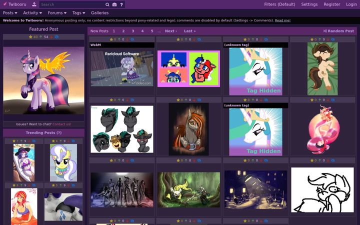Click the upload icon beside the Twibooru logo
This screenshot has height=225, width=360.
tap(34, 4)
